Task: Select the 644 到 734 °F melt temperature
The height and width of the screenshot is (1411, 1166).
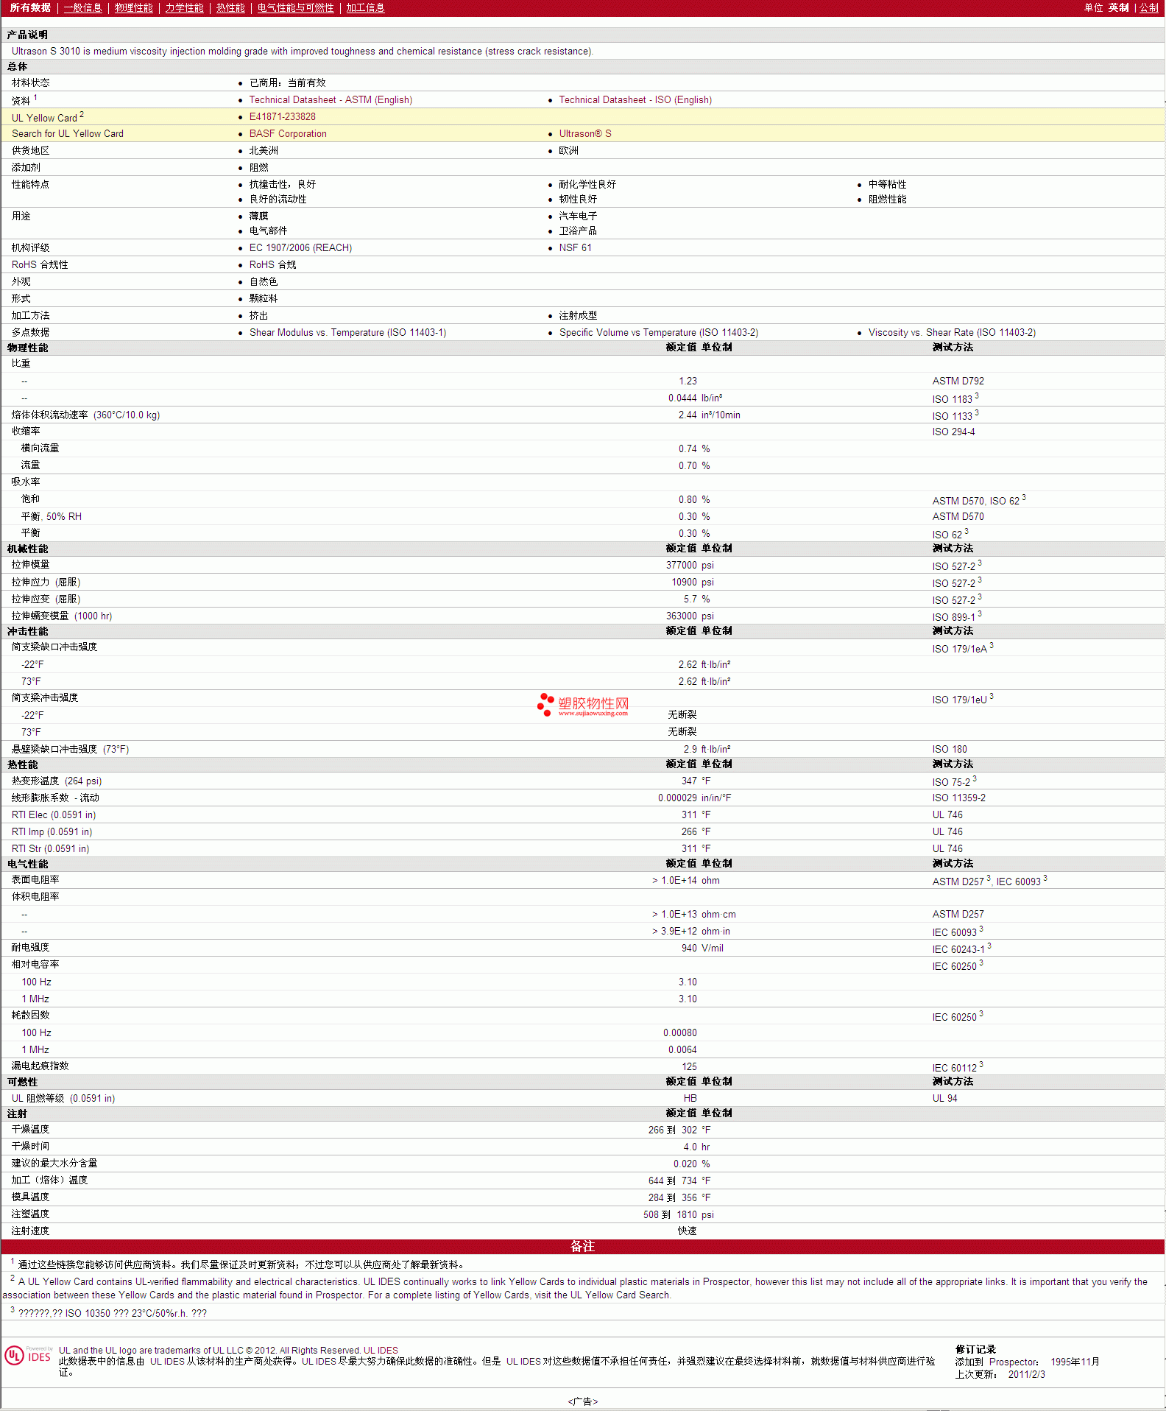Action: click(x=679, y=1180)
